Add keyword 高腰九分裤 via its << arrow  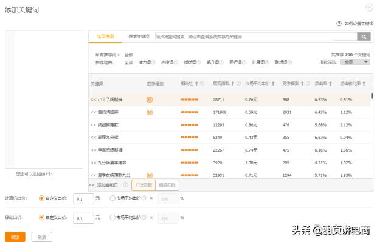[93, 138]
